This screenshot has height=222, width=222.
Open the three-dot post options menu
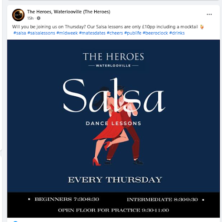point(209,14)
